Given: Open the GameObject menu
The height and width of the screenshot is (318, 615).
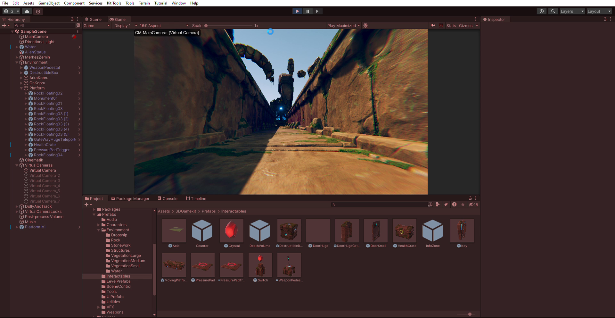Looking at the screenshot, I should pos(49,3).
